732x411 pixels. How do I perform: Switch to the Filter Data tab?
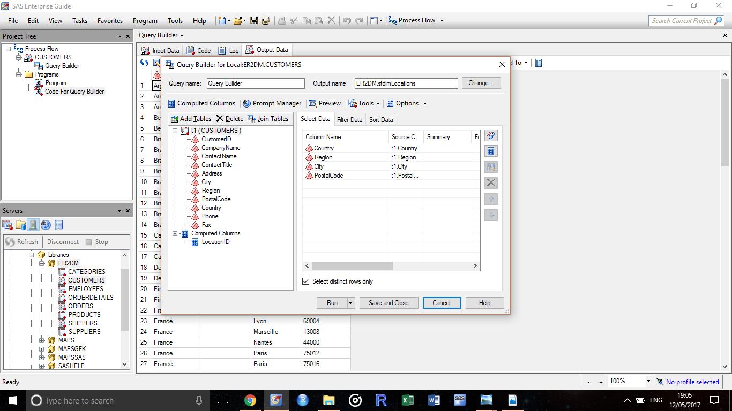pyautogui.click(x=349, y=119)
